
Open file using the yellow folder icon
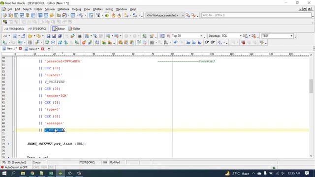(30, 36)
